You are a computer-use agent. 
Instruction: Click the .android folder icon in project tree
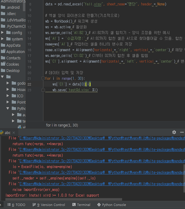(x=3, y=7)
